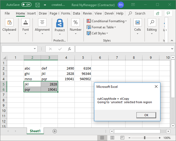Open the Comments speech bubble icon

(x=168, y=13)
